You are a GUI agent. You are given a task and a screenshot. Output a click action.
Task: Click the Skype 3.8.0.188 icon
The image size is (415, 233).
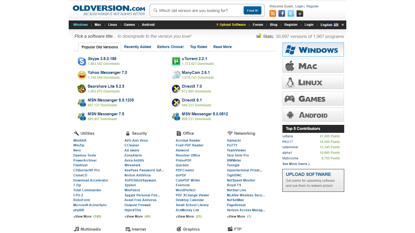pyautogui.click(x=82, y=61)
